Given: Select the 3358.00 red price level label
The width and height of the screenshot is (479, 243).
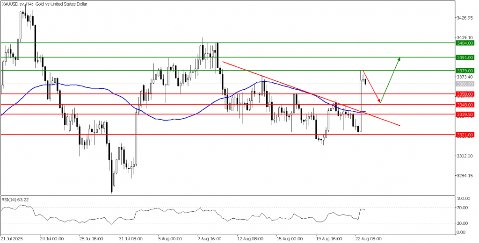Looking at the screenshot, I should coord(465,94).
